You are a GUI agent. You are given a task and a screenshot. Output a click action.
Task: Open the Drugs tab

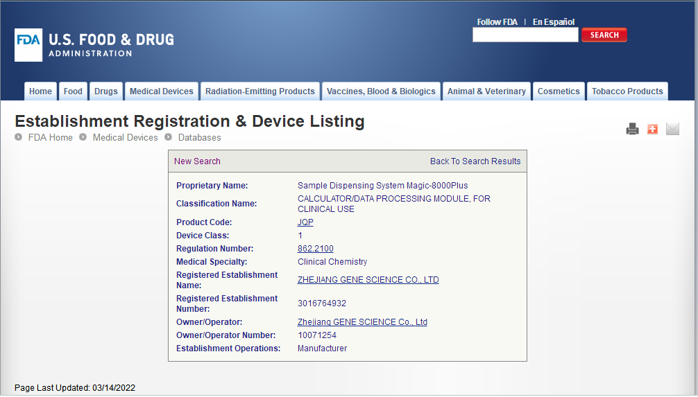pyautogui.click(x=106, y=91)
